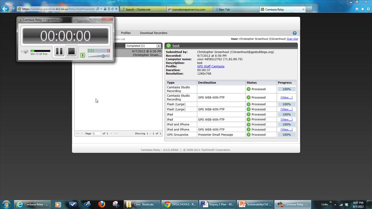Click the Internet Explorer forward arrow
Image resolution: width=372 pixels, height=209 pixels.
(x=13, y=9)
